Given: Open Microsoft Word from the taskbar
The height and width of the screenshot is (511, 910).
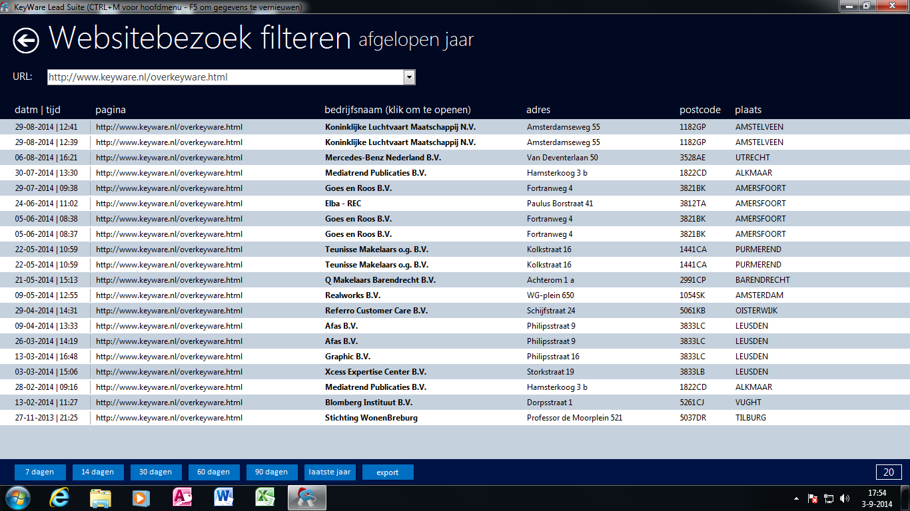Looking at the screenshot, I should point(223,498).
